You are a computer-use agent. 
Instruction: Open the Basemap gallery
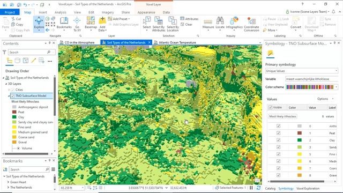[91, 24]
